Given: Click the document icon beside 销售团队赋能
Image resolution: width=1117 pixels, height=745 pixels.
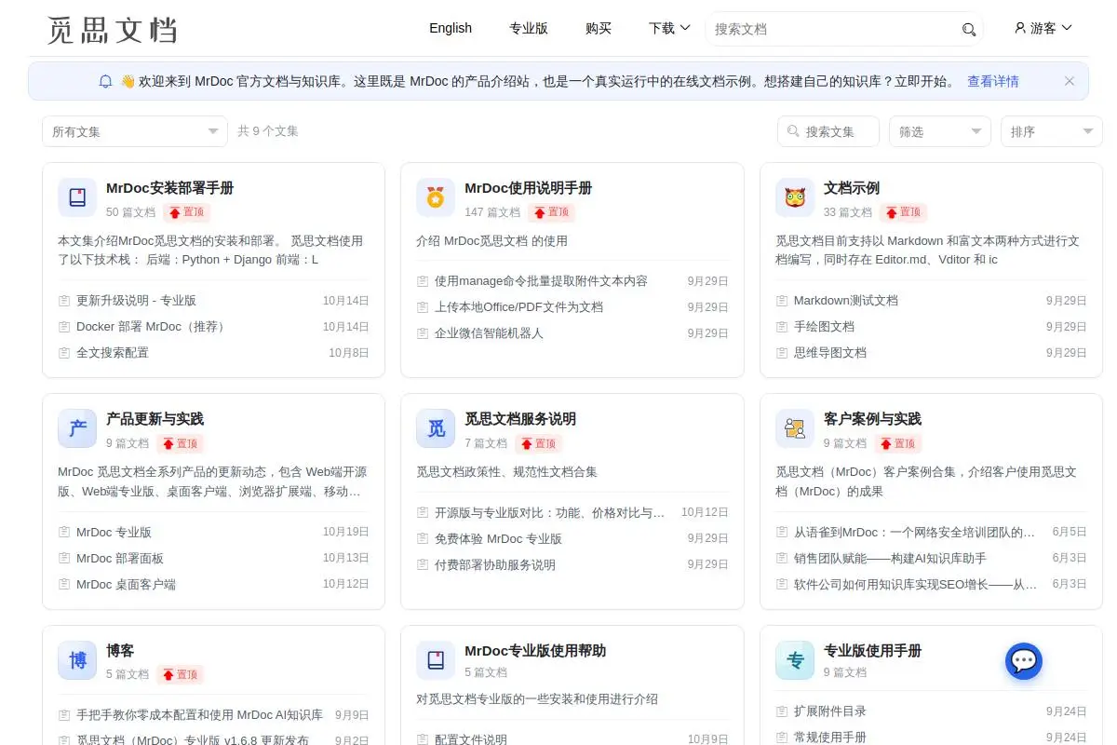Looking at the screenshot, I should click(782, 559).
